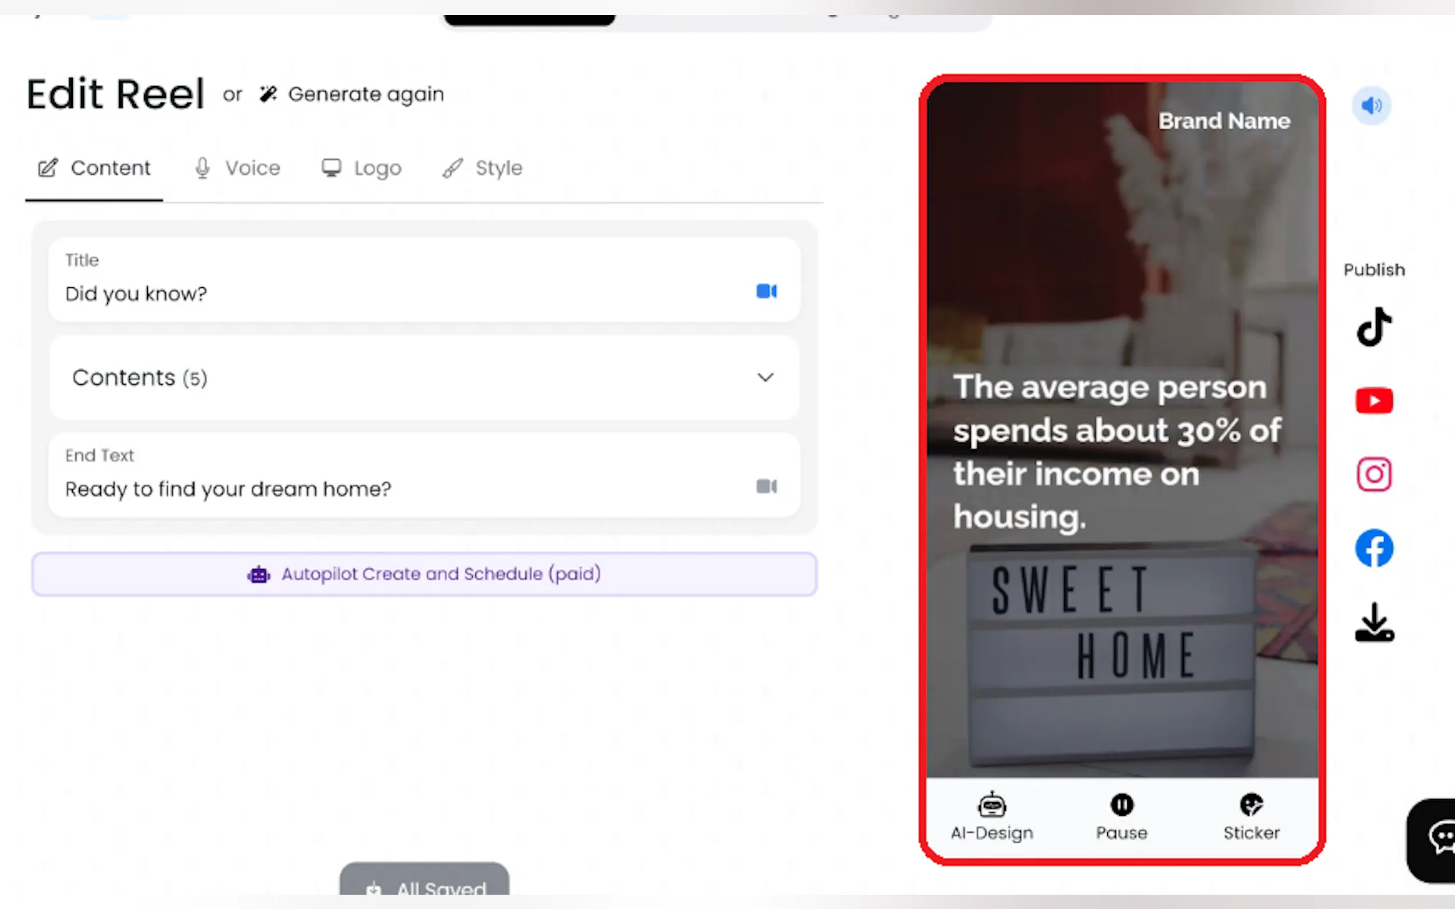Publish the reel to YouTube
The image size is (1455, 909).
[1374, 400]
